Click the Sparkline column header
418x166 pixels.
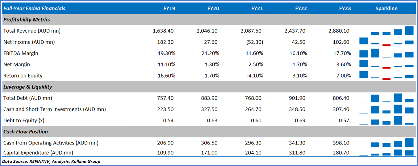point(387,9)
